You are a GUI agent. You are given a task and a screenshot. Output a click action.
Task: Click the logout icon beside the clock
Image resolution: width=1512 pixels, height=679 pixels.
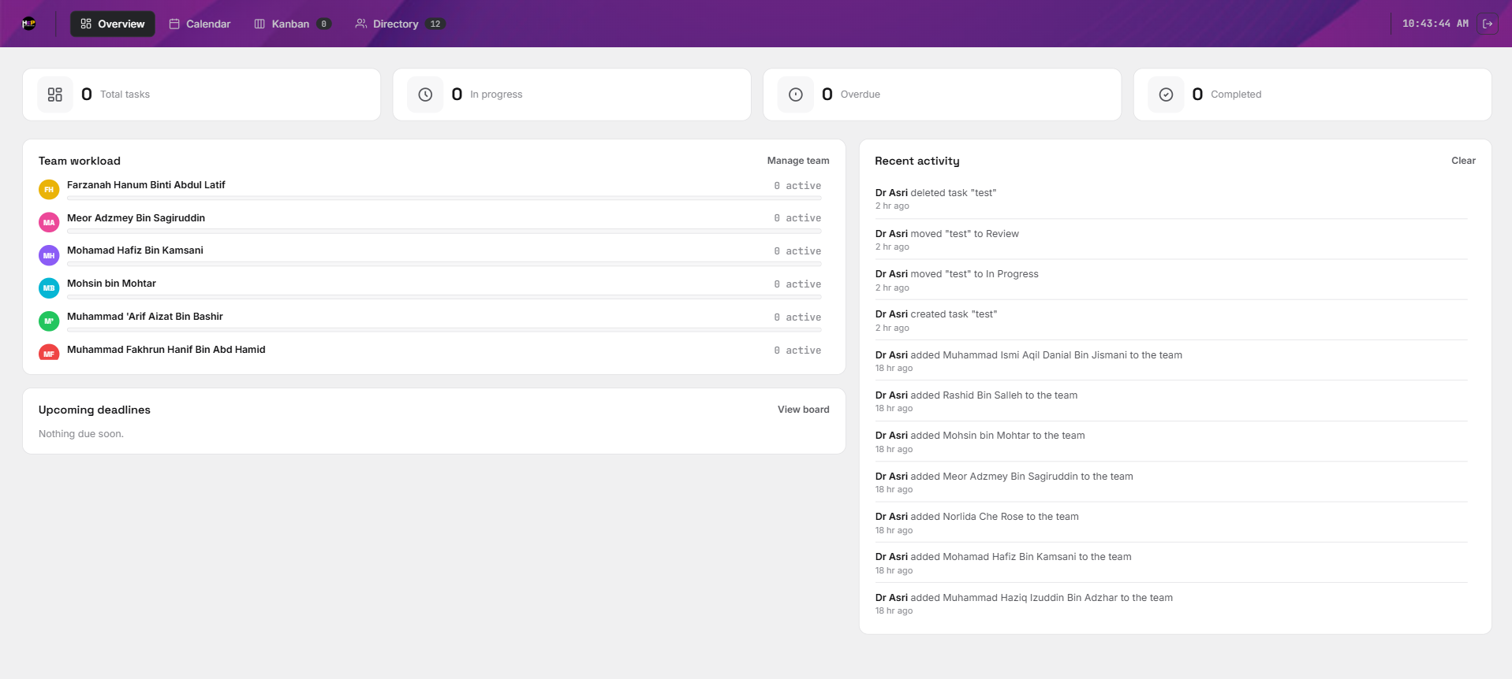(x=1488, y=24)
